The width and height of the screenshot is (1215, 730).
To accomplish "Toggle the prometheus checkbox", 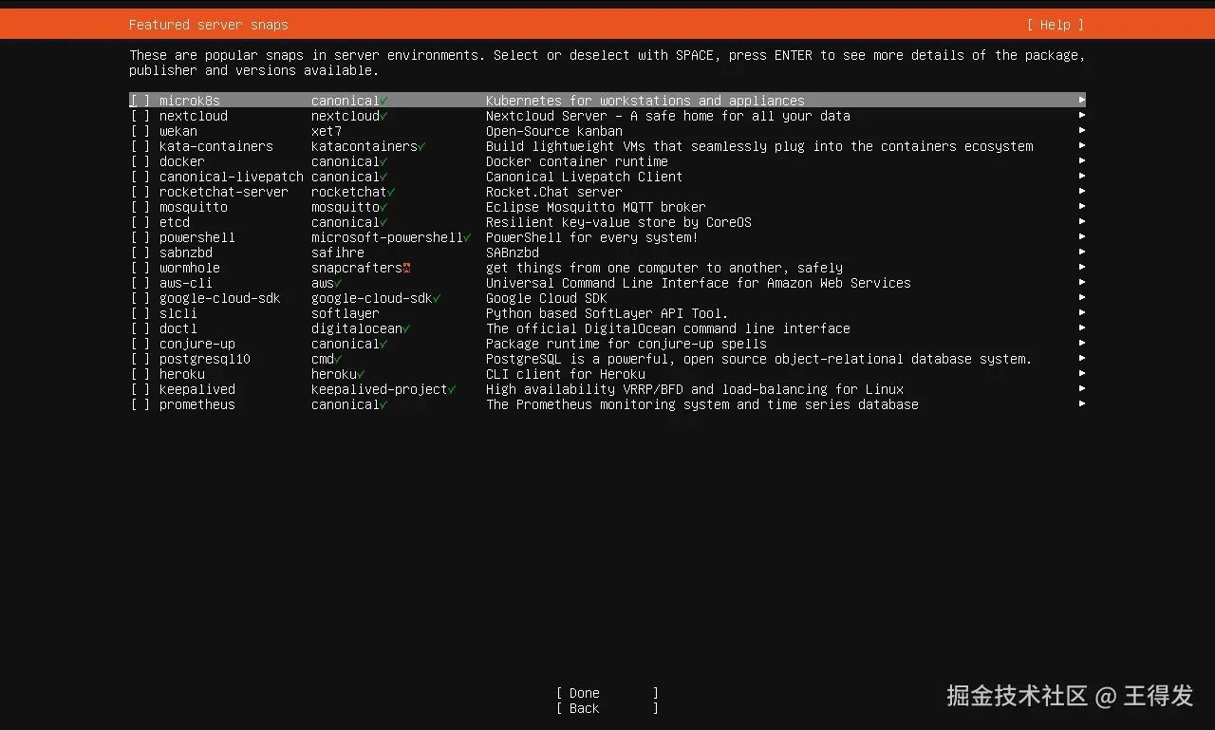I will click(x=140, y=404).
